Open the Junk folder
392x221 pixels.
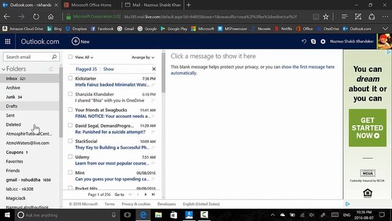(29, 97)
